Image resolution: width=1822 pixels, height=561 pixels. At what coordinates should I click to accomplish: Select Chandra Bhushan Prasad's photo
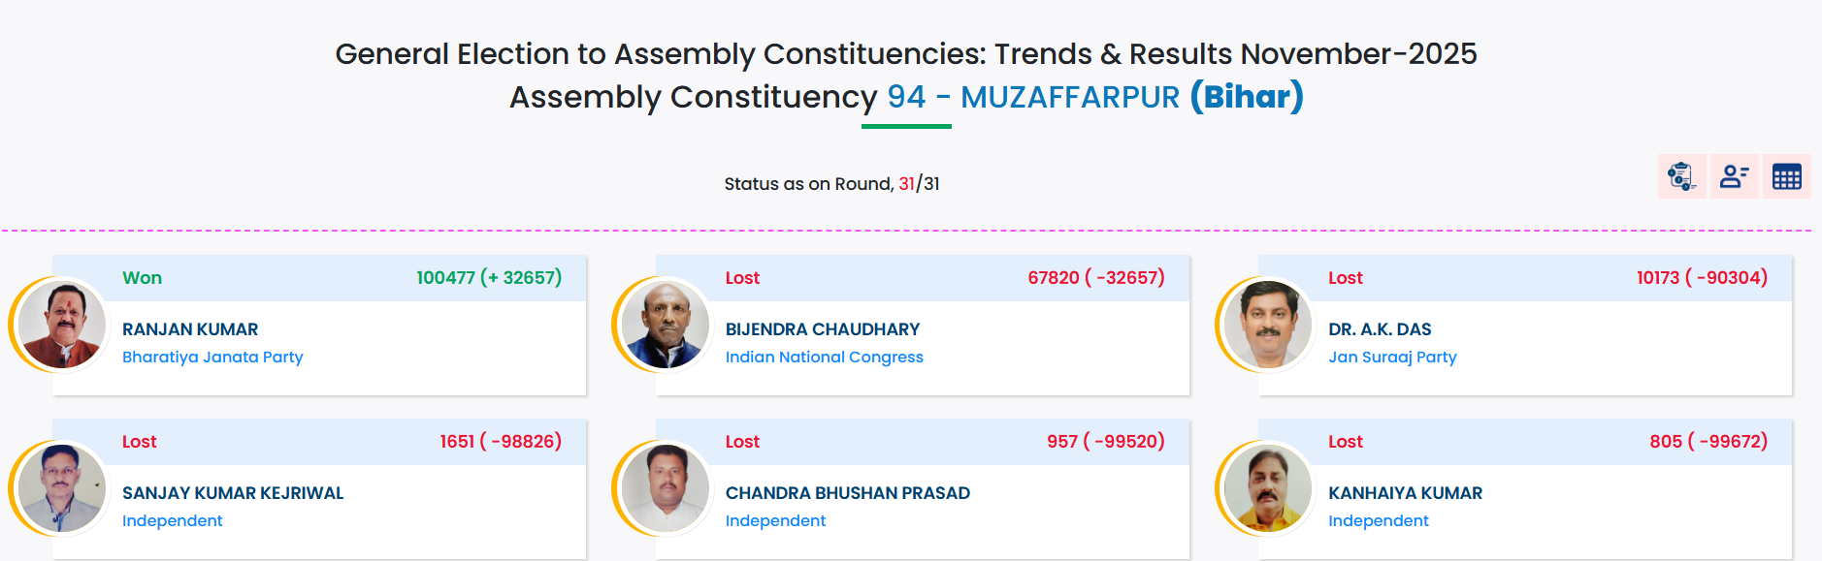click(x=666, y=488)
